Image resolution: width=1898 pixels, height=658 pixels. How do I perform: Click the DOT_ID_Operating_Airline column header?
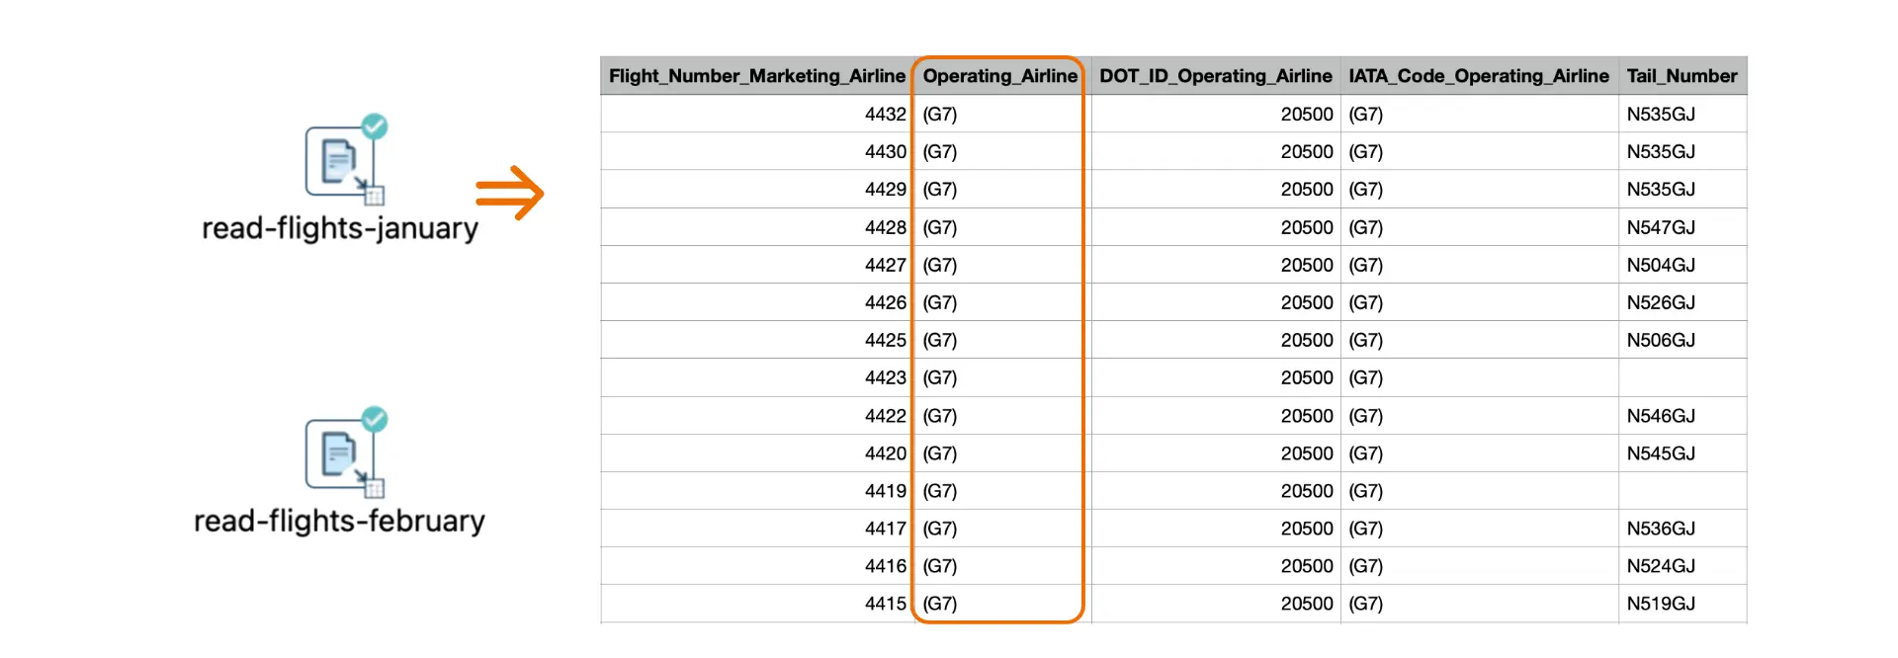[x=1215, y=76]
